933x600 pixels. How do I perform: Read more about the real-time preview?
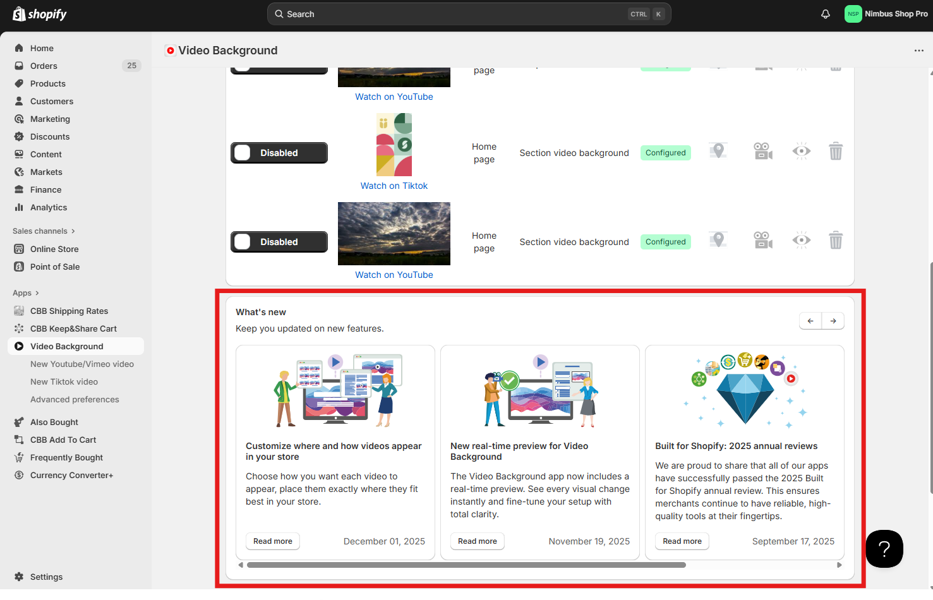478,541
